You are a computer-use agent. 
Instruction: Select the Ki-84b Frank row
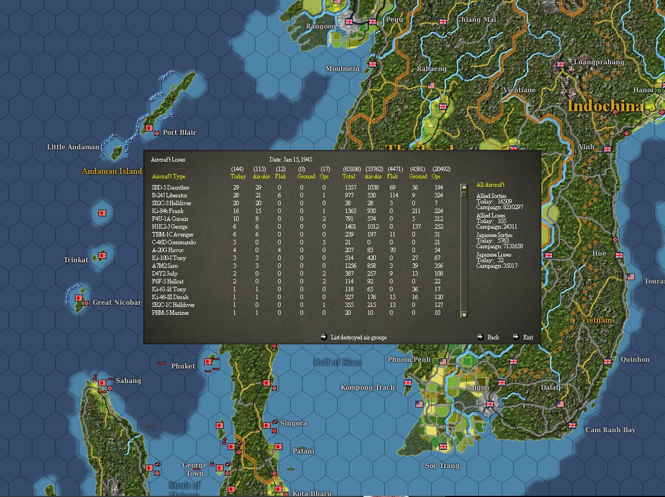tap(298, 211)
